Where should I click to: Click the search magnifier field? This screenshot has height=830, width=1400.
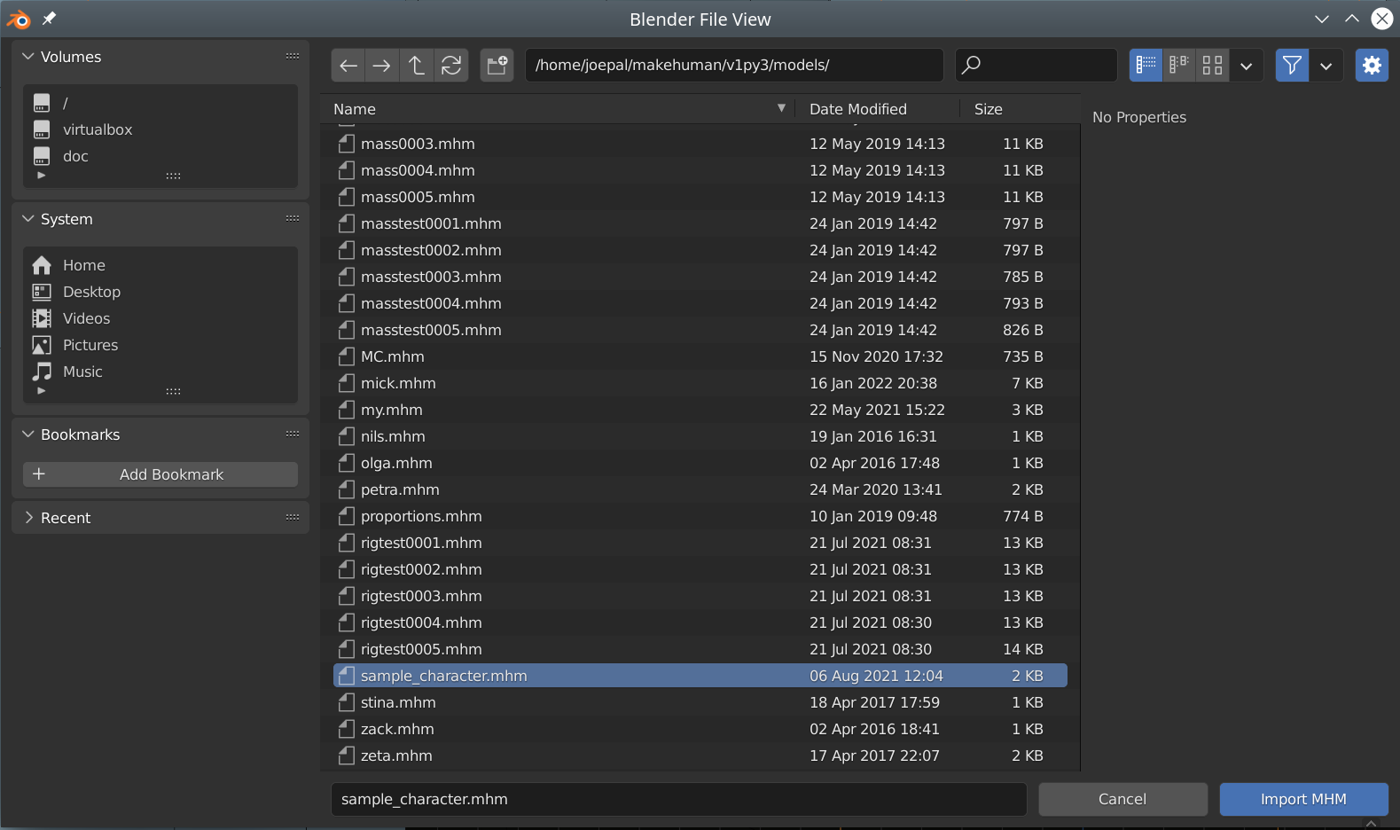tap(1036, 65)
